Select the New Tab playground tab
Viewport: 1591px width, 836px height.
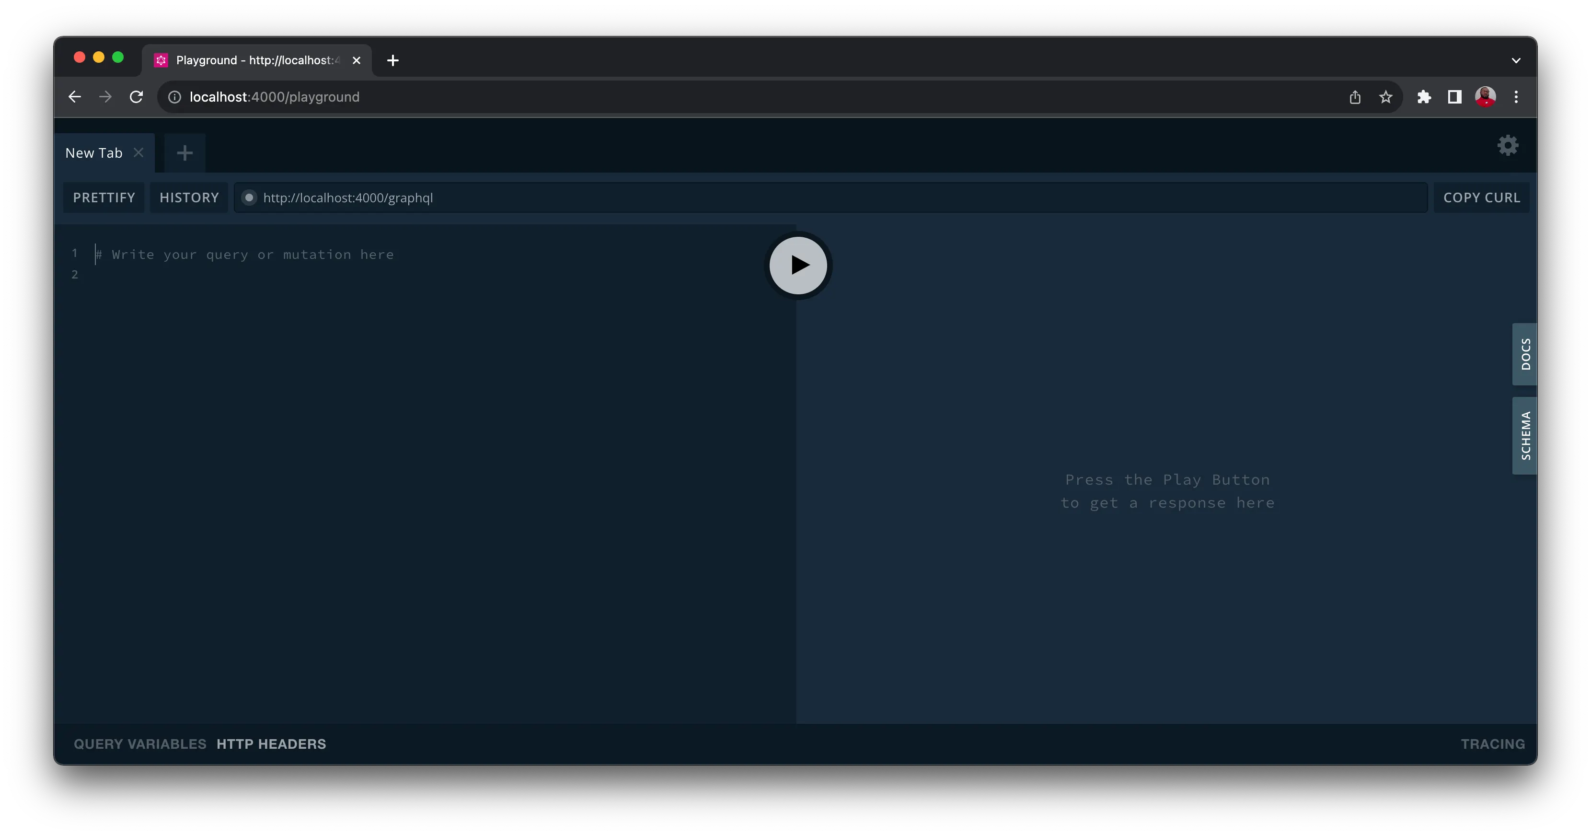click(x=104, y=152)
